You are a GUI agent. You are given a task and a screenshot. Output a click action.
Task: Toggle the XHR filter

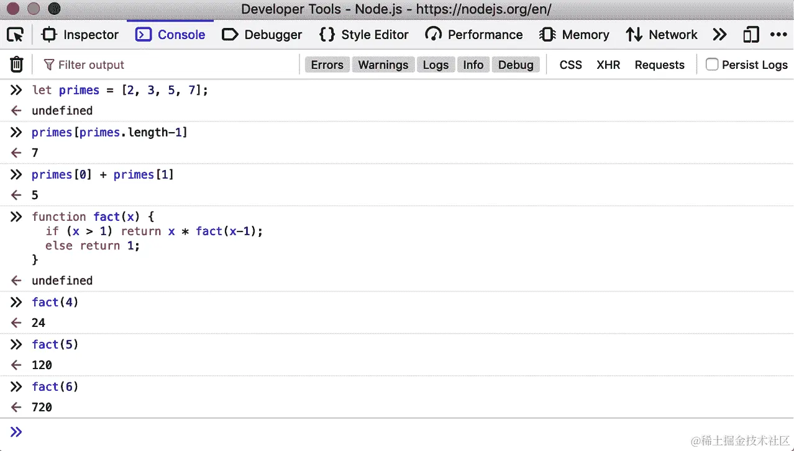[608, 65]
